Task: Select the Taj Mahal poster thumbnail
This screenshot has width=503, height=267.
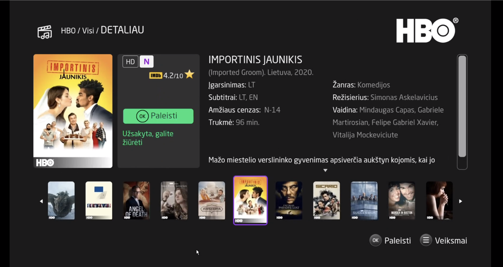Action: (x=212, y=200)
